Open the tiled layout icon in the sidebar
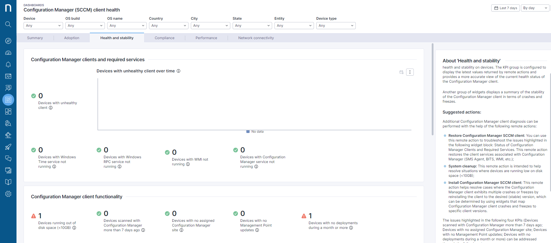The image size is (551, 243). 8,111
